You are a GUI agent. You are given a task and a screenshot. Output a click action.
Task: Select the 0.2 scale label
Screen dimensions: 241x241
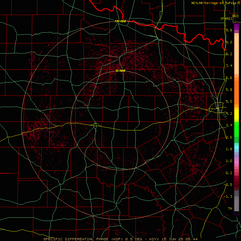[229, 173]
